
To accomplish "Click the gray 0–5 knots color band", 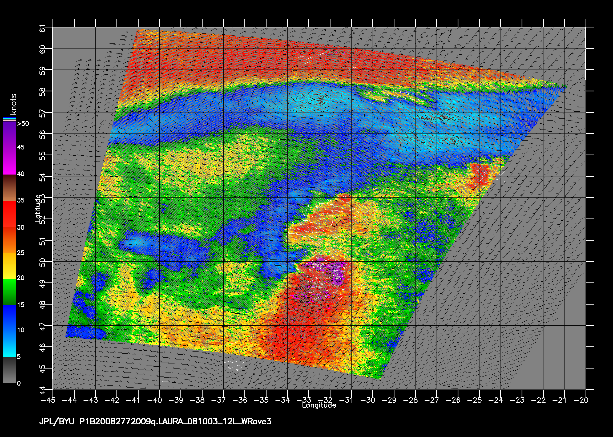I will click(9, 370).
